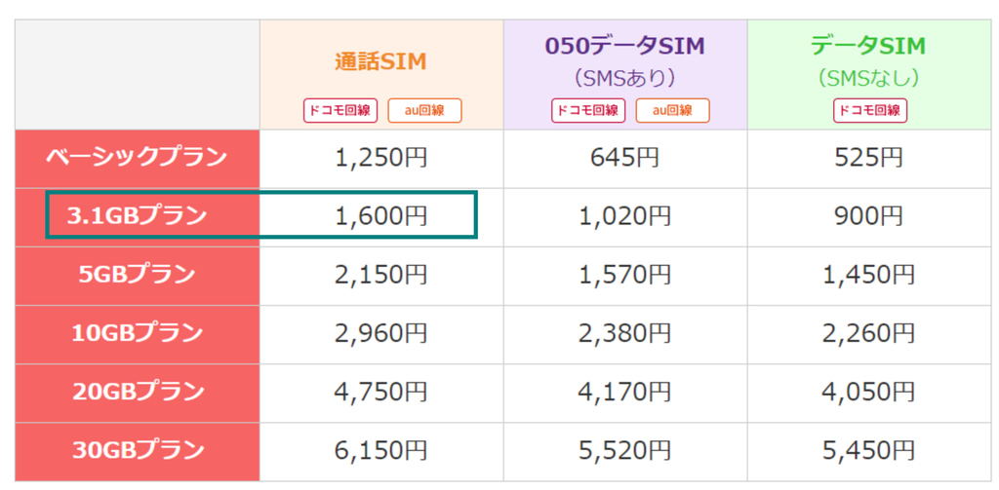Image resolution: width=999 pixels, height=490 pixels.
Task: Click the 1,250円 price cell
Action: [x=381, y=158]
